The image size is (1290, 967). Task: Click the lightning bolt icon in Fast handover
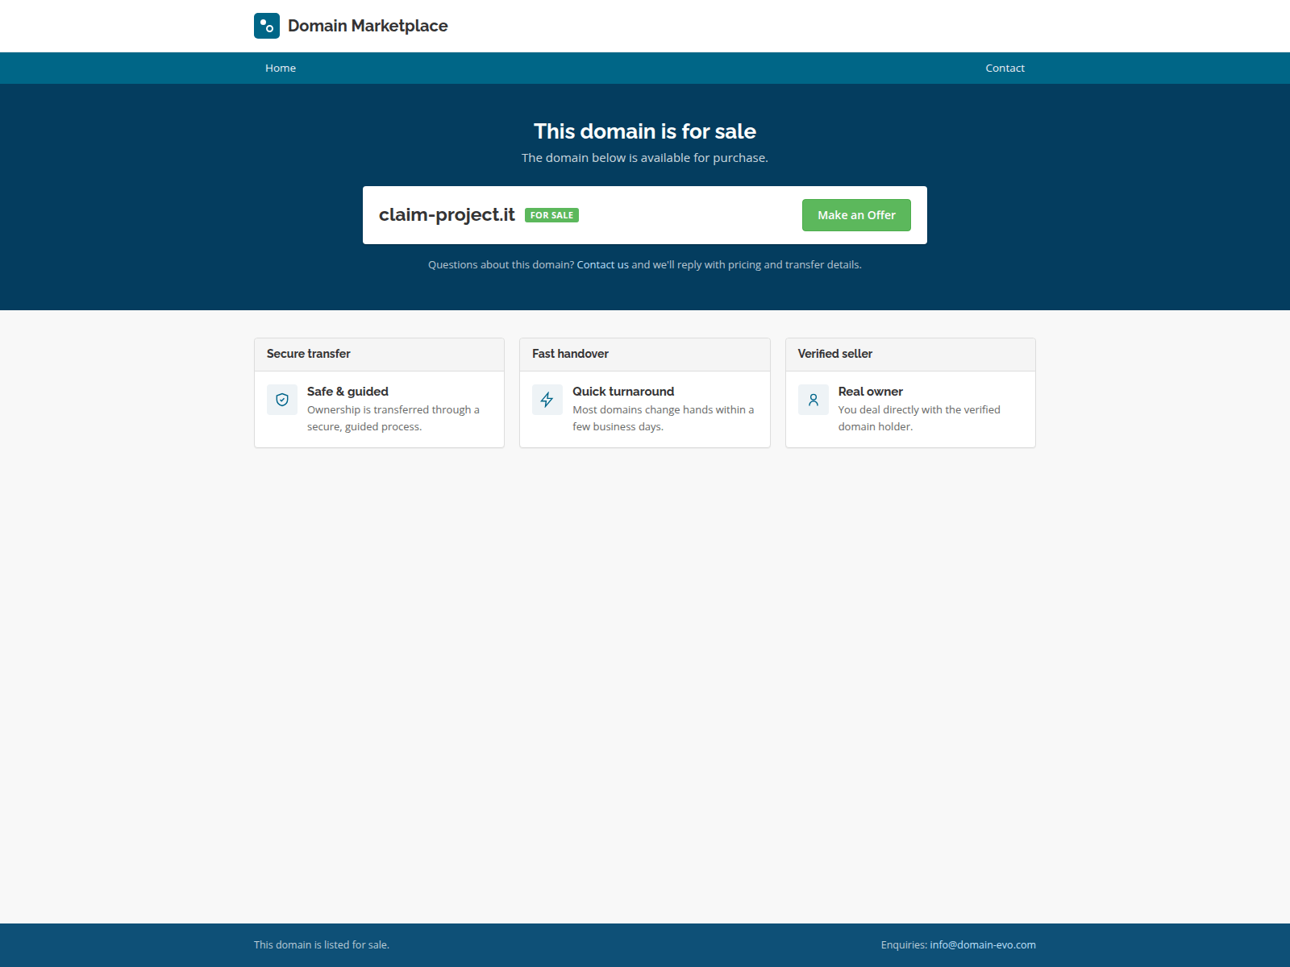tap(547, 400)
